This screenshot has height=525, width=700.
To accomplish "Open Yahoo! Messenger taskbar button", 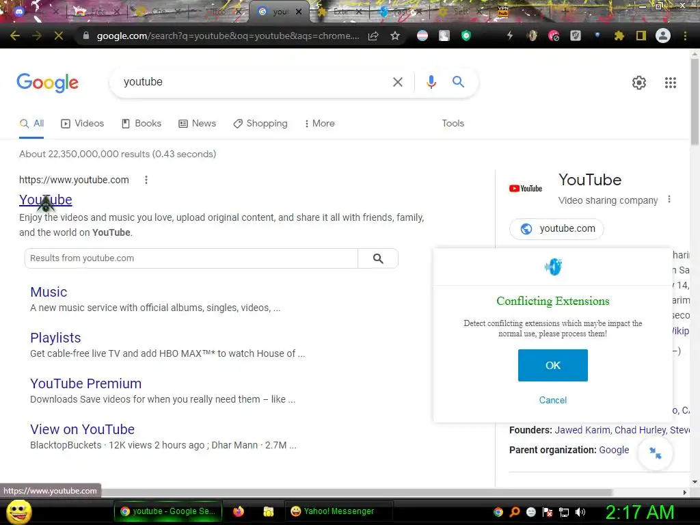I will point(338,511).
